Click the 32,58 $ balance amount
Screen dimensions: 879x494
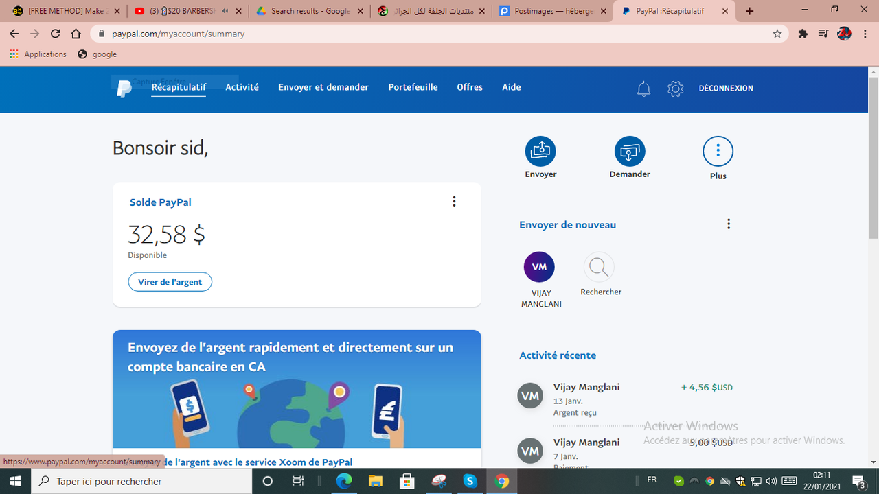(x=167, y=235)
